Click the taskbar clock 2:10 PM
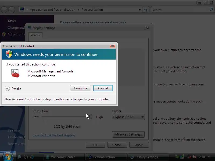The image size is (215, 161). click(x=205, y=157)
